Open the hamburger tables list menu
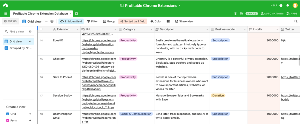300x124 pixels. [5, 13]
